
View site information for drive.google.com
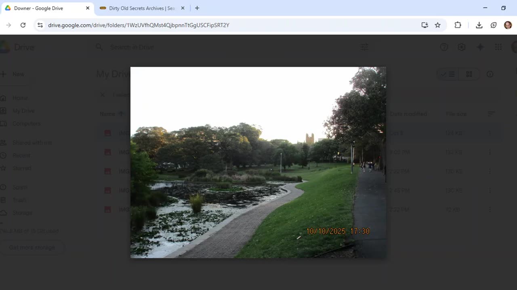pyautogui.click(x=40, y=25)
